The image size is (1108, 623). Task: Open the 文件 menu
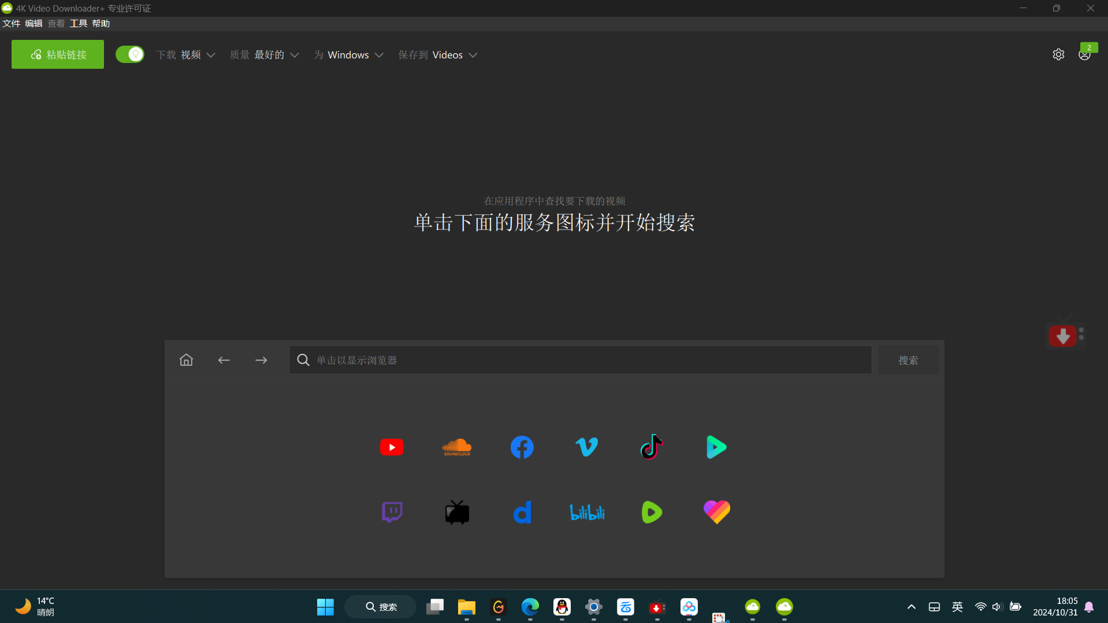12,23
